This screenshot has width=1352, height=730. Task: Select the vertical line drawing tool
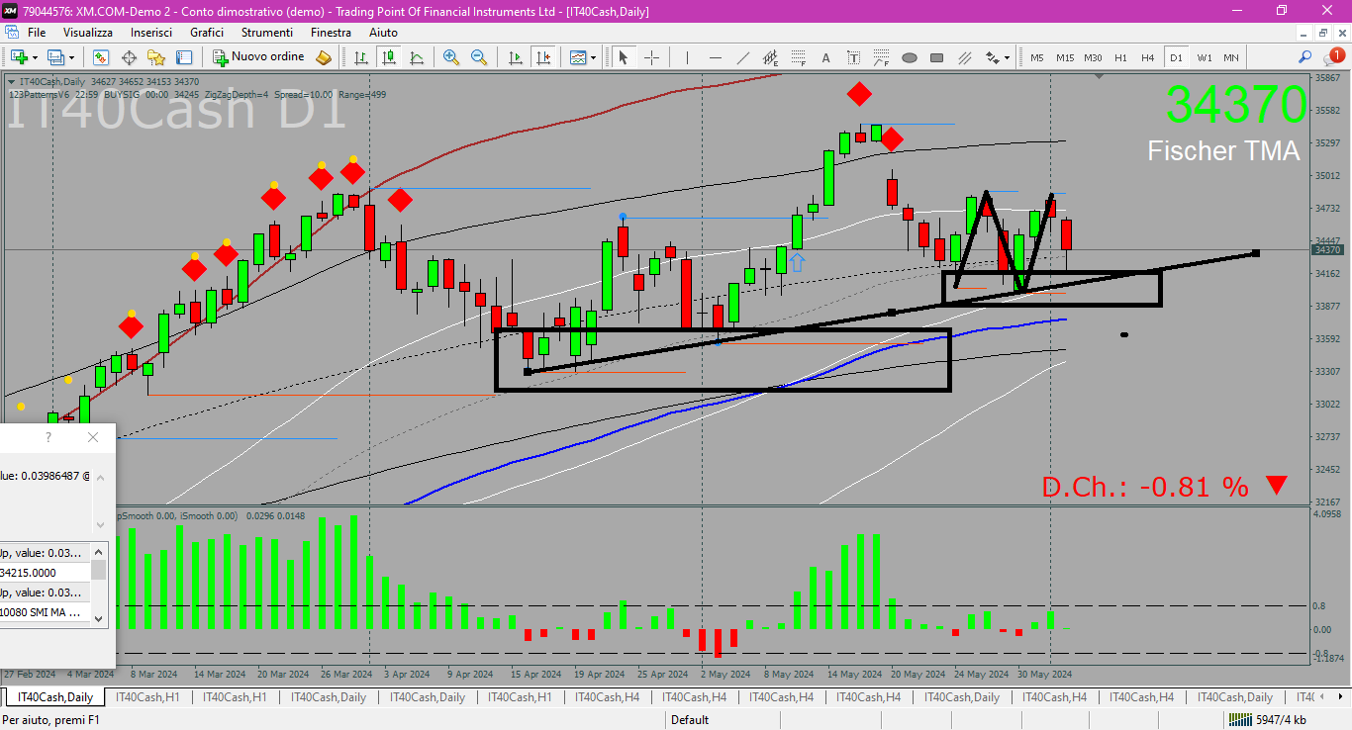(687, 57)
